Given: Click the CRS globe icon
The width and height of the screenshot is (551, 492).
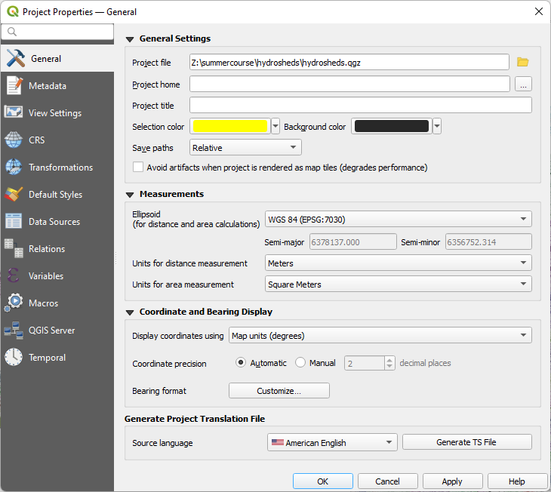Looking at the screenshot, I should [14, 140].
